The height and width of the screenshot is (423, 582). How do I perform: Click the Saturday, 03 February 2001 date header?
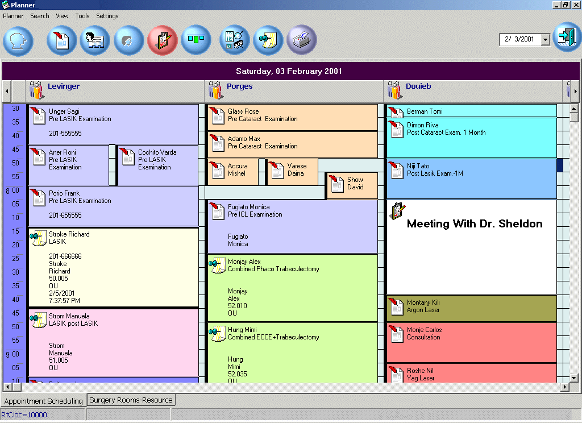[x=289, y=71]
